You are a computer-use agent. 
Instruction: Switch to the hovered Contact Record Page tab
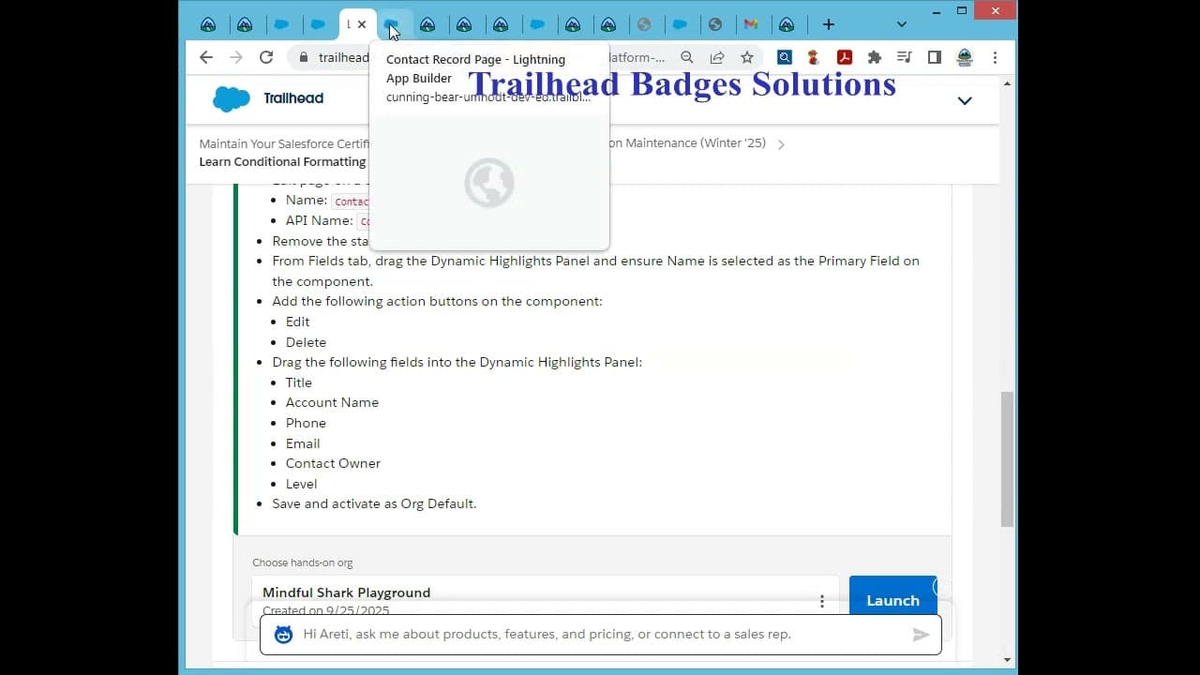[x=392, y=24]
